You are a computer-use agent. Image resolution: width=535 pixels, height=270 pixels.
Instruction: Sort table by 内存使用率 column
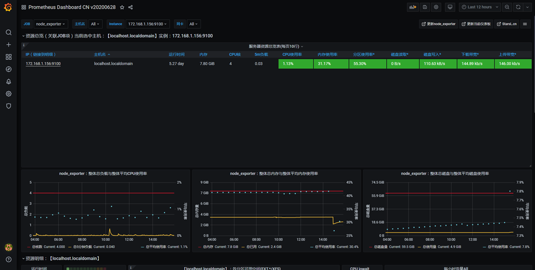pos(327,54)
